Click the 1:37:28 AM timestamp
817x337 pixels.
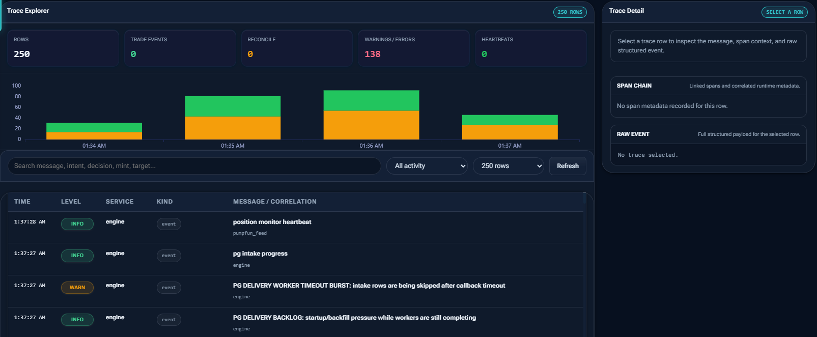[30, 222]
